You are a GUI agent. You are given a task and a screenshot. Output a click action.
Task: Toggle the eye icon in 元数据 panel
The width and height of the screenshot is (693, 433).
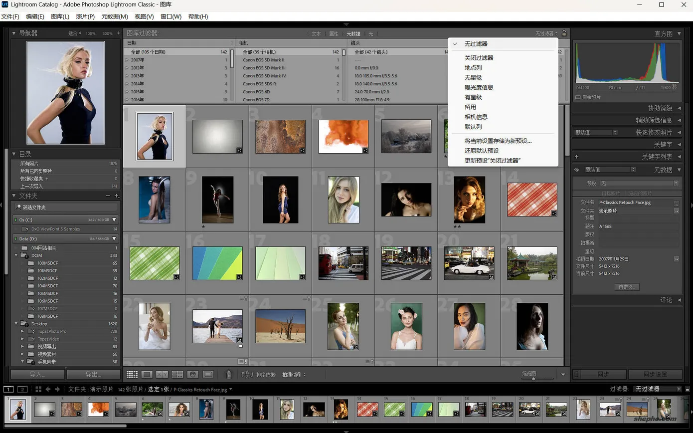click(x=577, y=170)
